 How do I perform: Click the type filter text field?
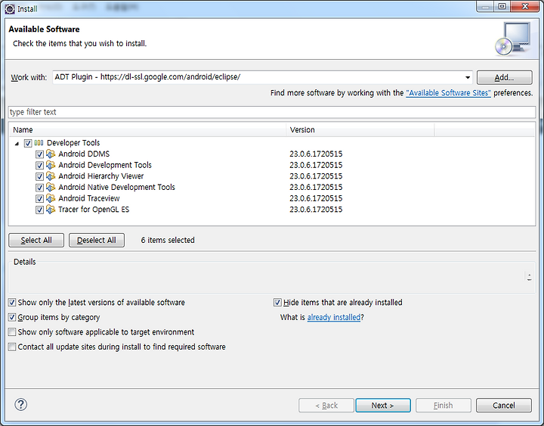click(272, 112)
